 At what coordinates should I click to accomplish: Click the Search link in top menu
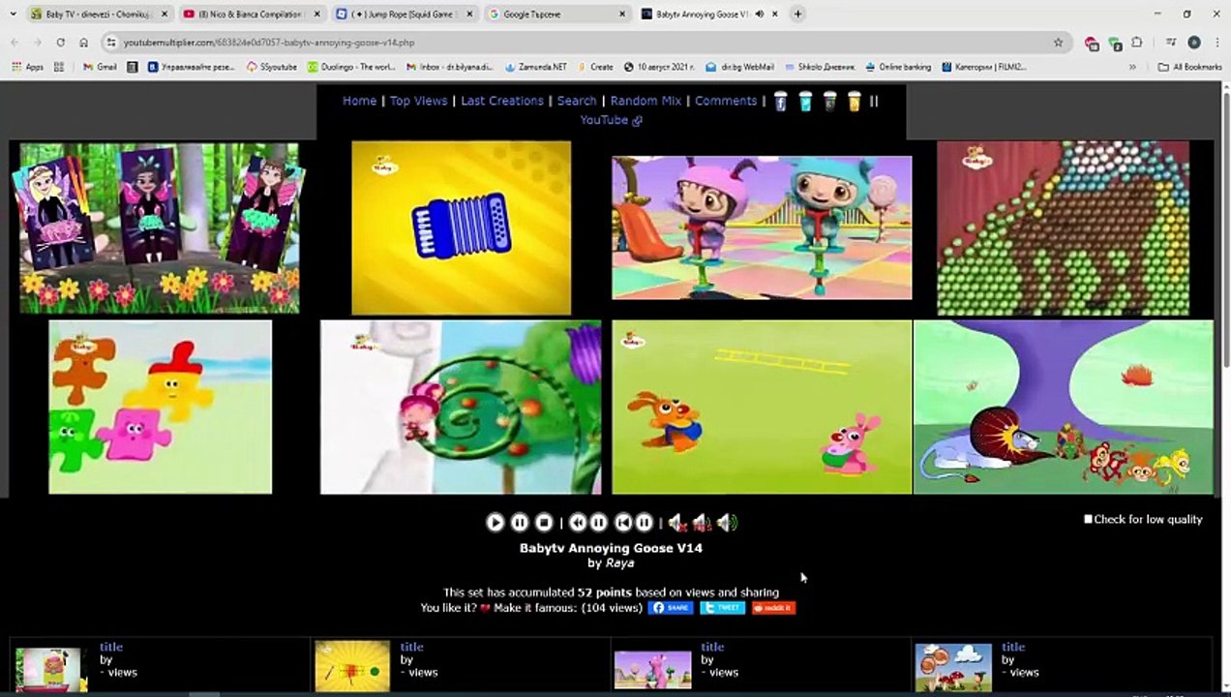tap(577, 101)
